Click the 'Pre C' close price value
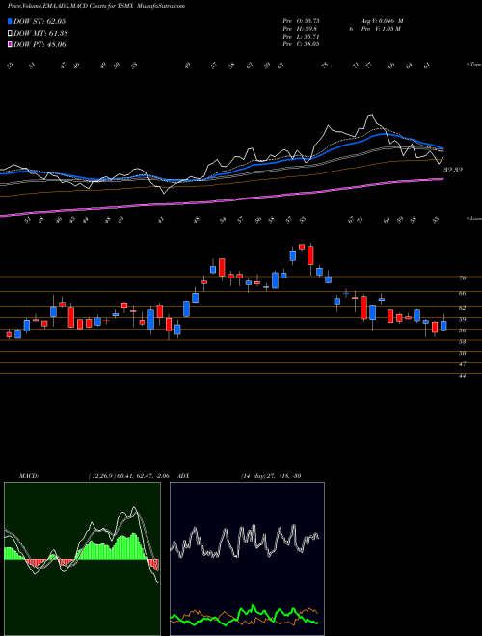Screen dimensions: 482x636 click(x=301, y=44)
